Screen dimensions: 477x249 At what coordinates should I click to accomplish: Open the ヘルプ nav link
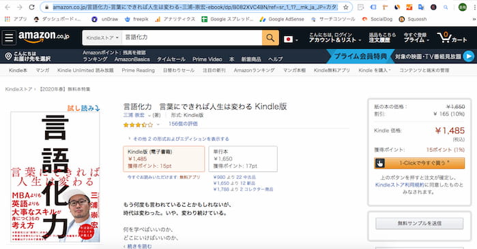coord(275,59)
